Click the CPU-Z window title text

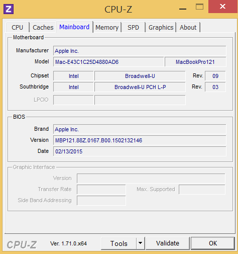tap(118, 9)
